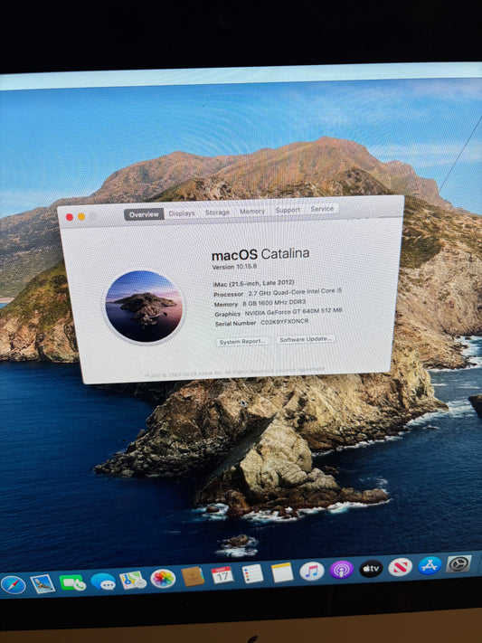Launch the Apple TV app

click(x=371, y=568)
